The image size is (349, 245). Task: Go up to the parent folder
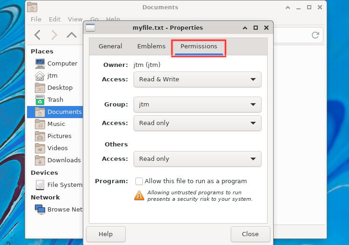coord(72,35)
